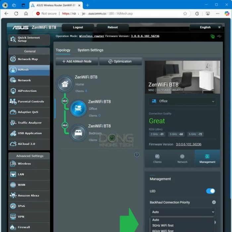The width and height of the screenshot is (232, 232).
Task: Open Amazon Alexa icon
Action: point(13,196)
